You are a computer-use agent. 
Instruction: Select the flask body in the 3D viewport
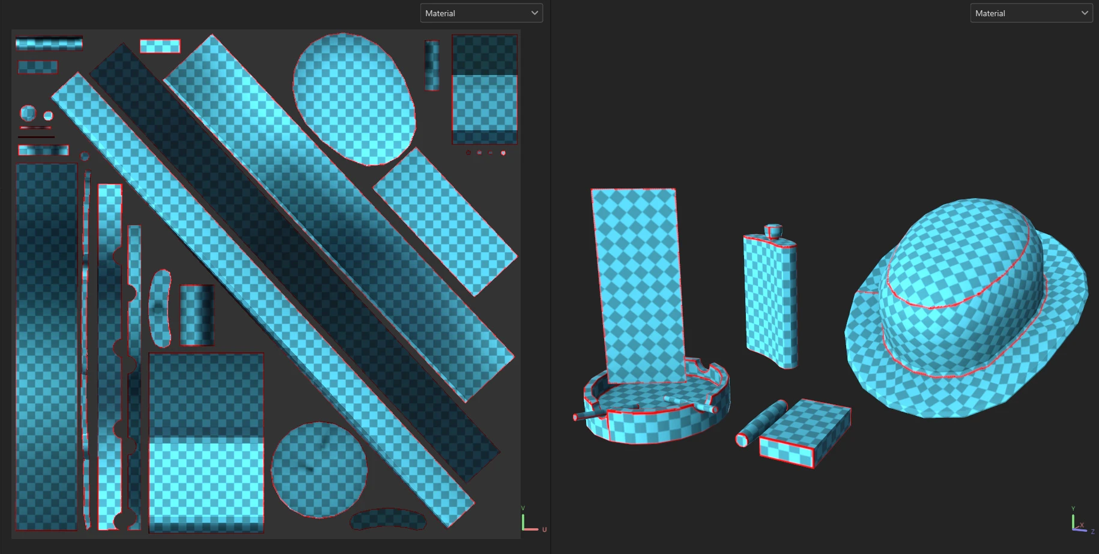pos(770,300)
